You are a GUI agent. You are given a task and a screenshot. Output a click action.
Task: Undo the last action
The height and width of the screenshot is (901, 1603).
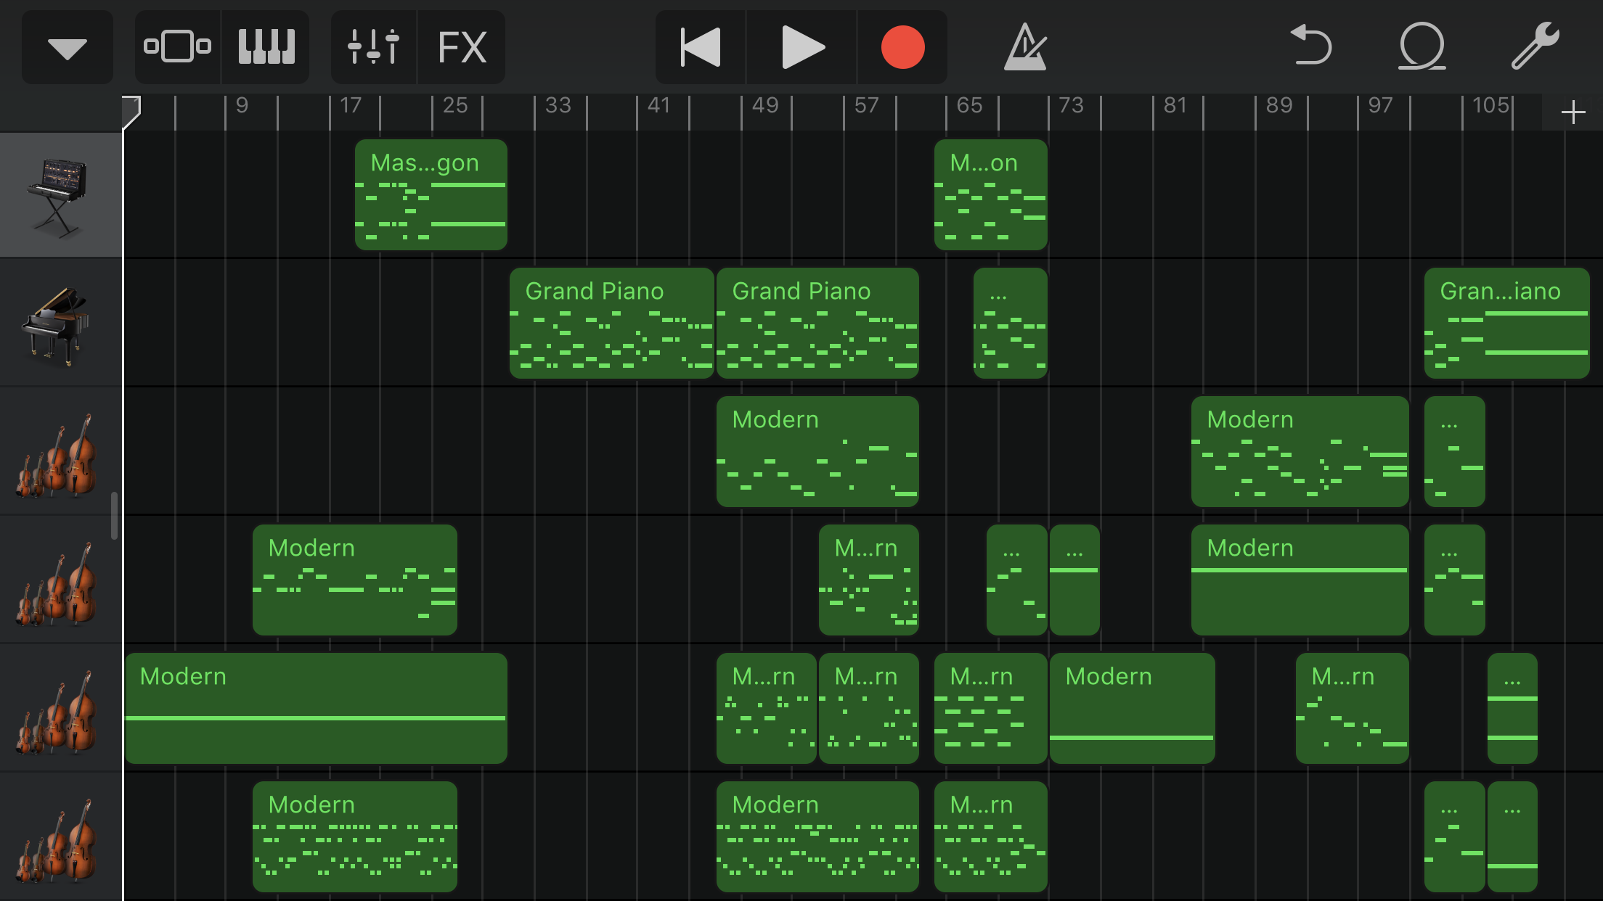[1311, 46]
